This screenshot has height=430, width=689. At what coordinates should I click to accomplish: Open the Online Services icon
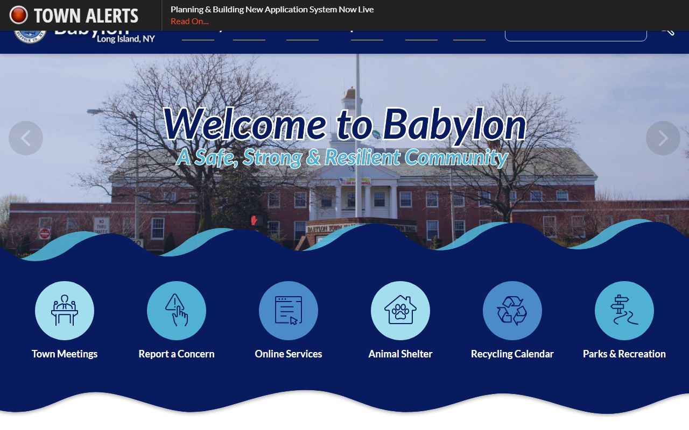pyautogui.click(x=289, y=311)
